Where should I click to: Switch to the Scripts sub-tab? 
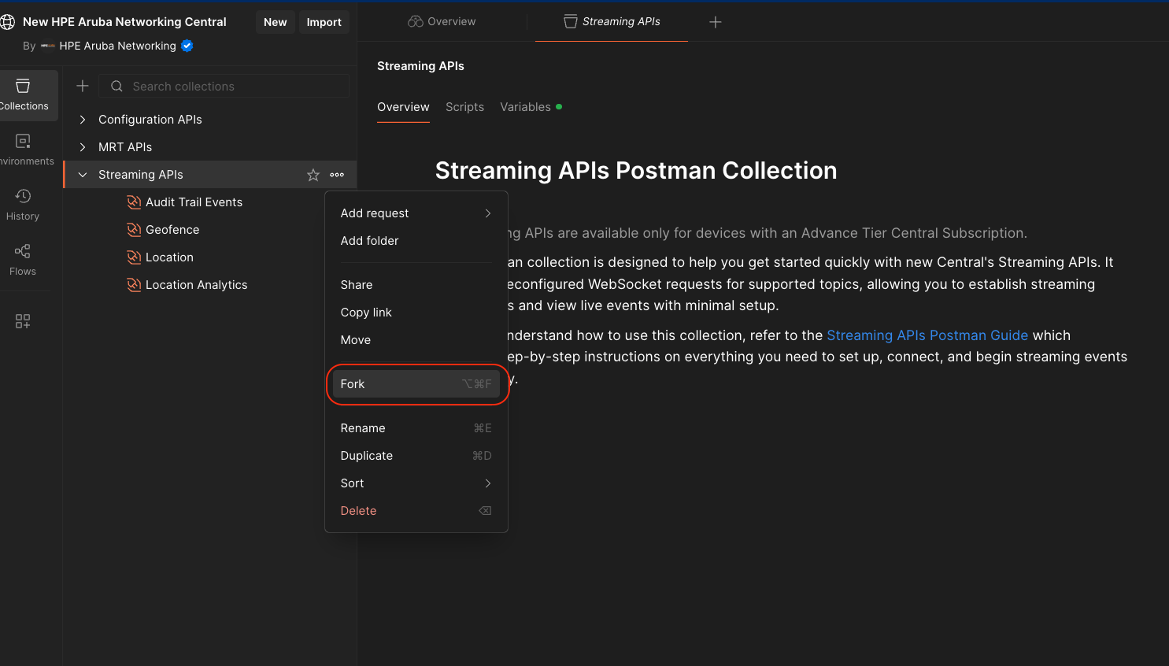click(x=464, y=107)
